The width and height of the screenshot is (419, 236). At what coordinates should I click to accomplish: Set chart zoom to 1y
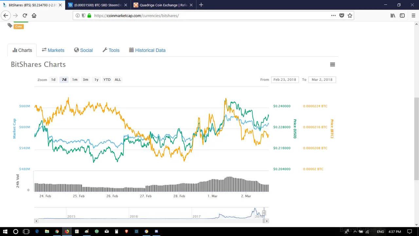click(96, 80)
